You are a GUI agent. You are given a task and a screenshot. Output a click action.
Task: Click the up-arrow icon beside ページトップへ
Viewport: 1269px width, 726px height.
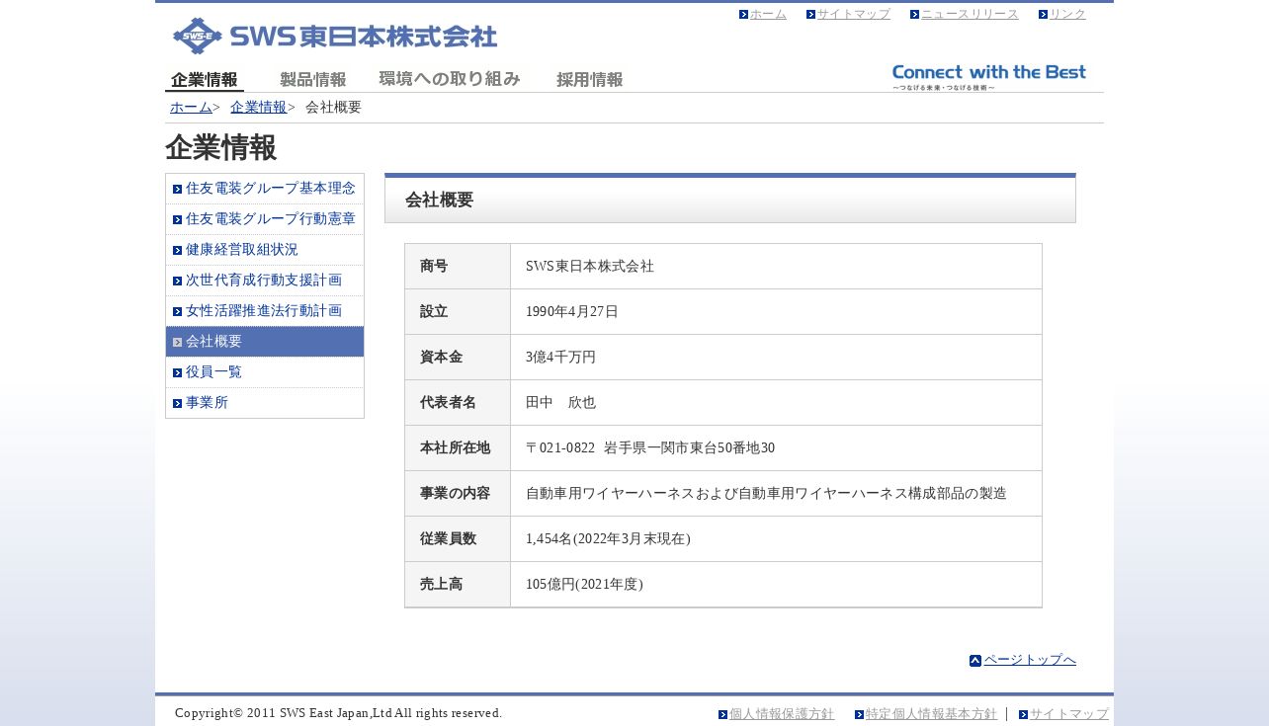tap(975, 661)
